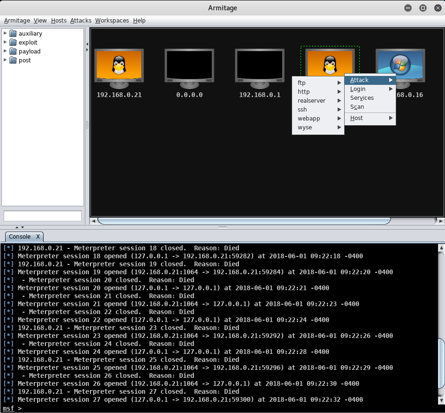The height and width of the screenshot is (413, 445).
Task: Click the 'session 18 closed' console line
Action: [x=121, y=248]
